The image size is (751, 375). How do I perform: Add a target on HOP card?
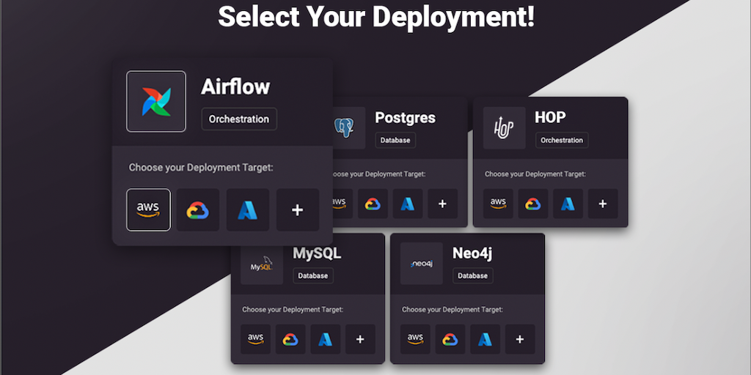click(x=603, y=204)
